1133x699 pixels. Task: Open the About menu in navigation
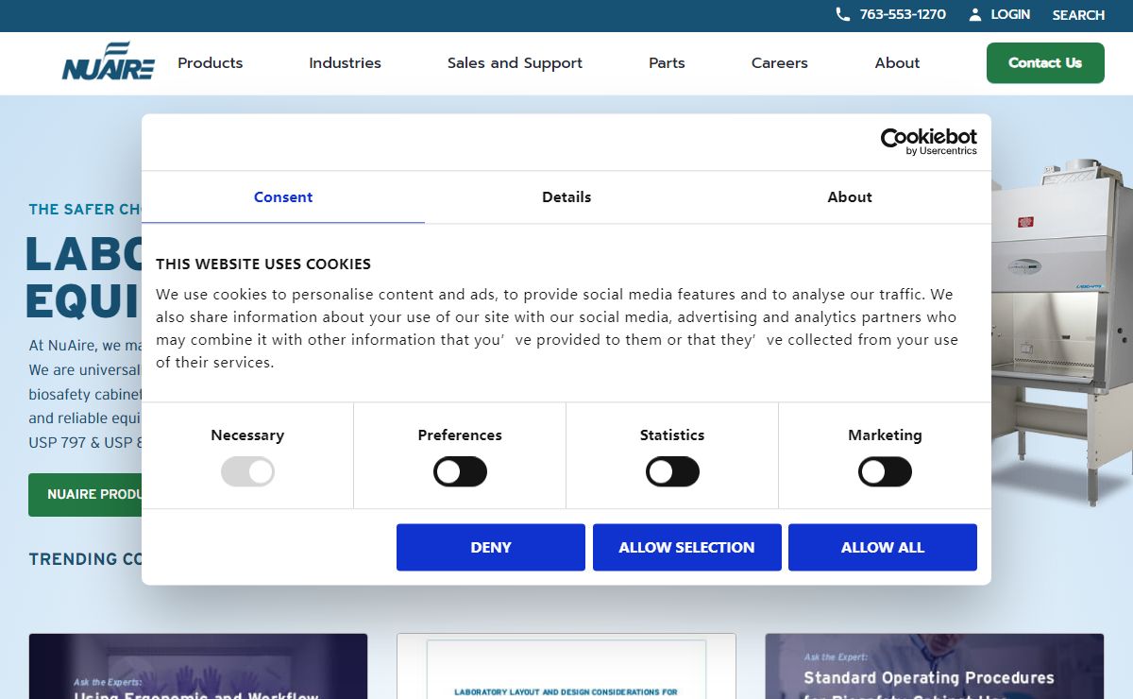pyautogui.click(x=897, y=62)
